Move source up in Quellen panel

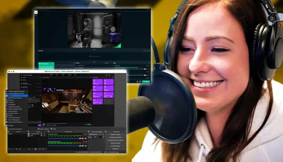(40, 149)
